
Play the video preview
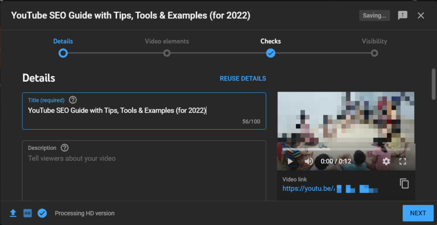click(289, 161)
